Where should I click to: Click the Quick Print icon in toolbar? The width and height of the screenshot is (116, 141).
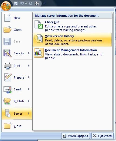[x=37, y=3]
